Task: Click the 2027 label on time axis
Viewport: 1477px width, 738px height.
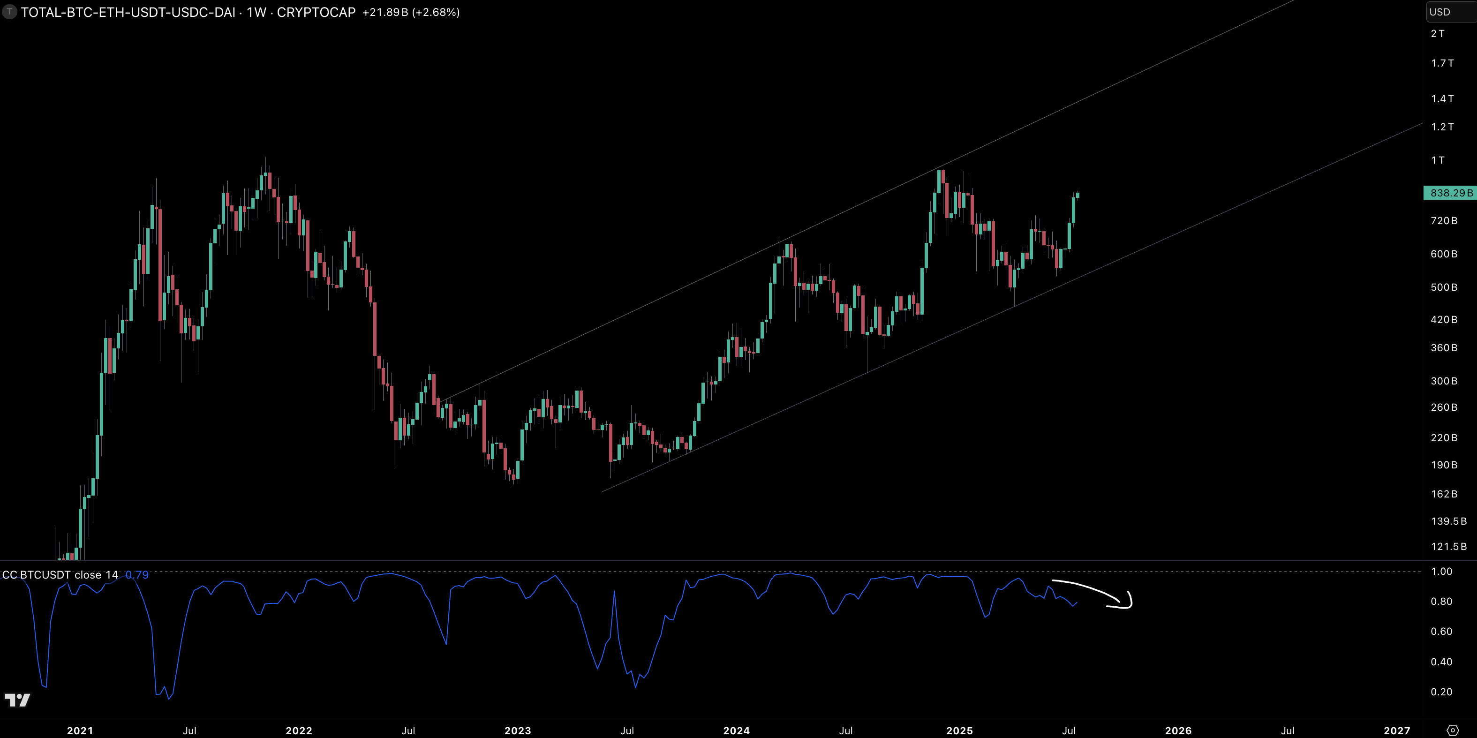Action: pyautogui.click(x=1397, y=730)
